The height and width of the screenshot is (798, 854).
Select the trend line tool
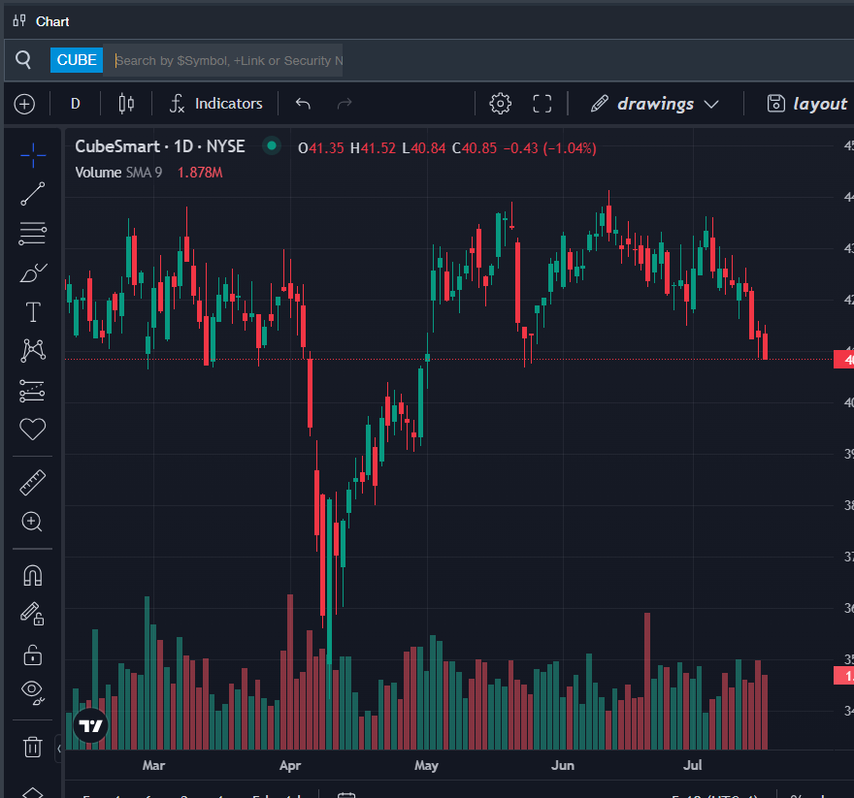click(33, 194)
